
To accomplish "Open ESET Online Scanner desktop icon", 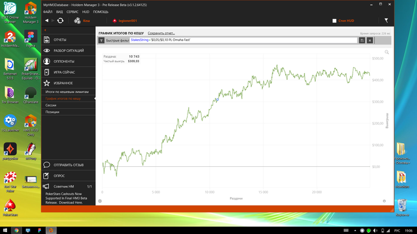I will (x=10, y=12).
